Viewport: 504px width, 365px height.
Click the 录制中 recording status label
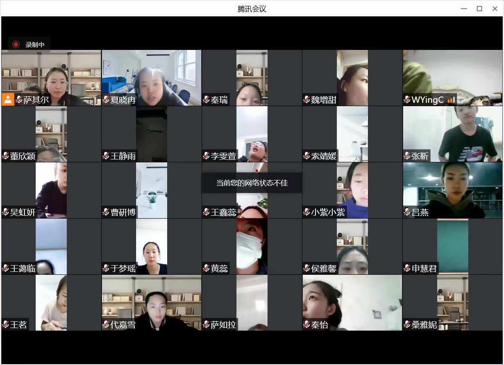coord(35,44)
